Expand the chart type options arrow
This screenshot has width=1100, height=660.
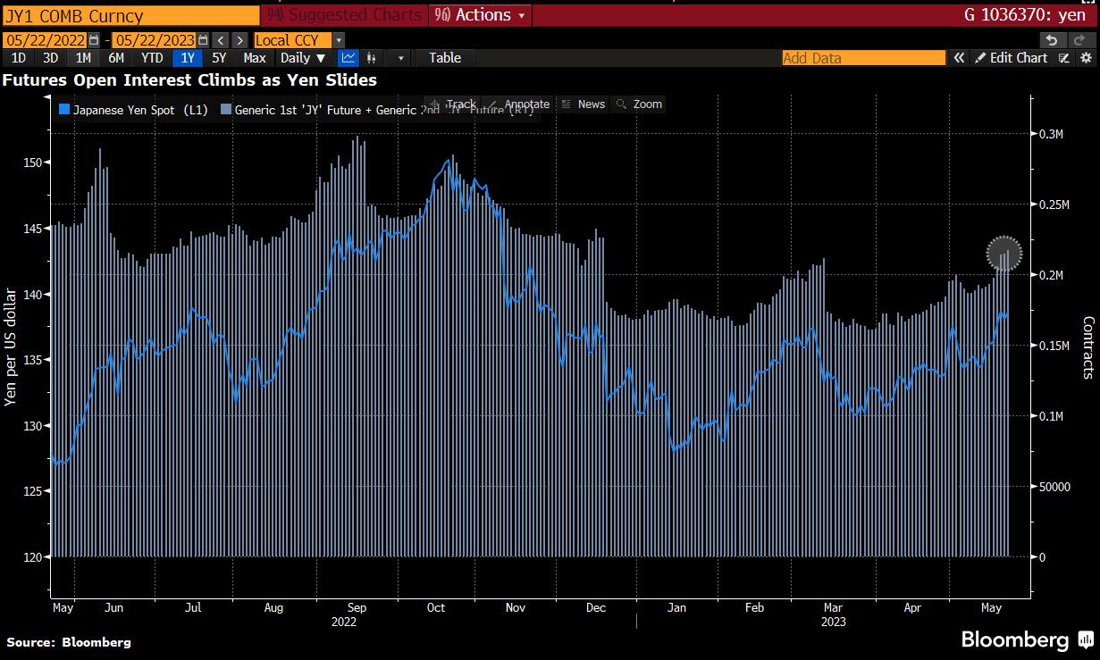(400, 58)
